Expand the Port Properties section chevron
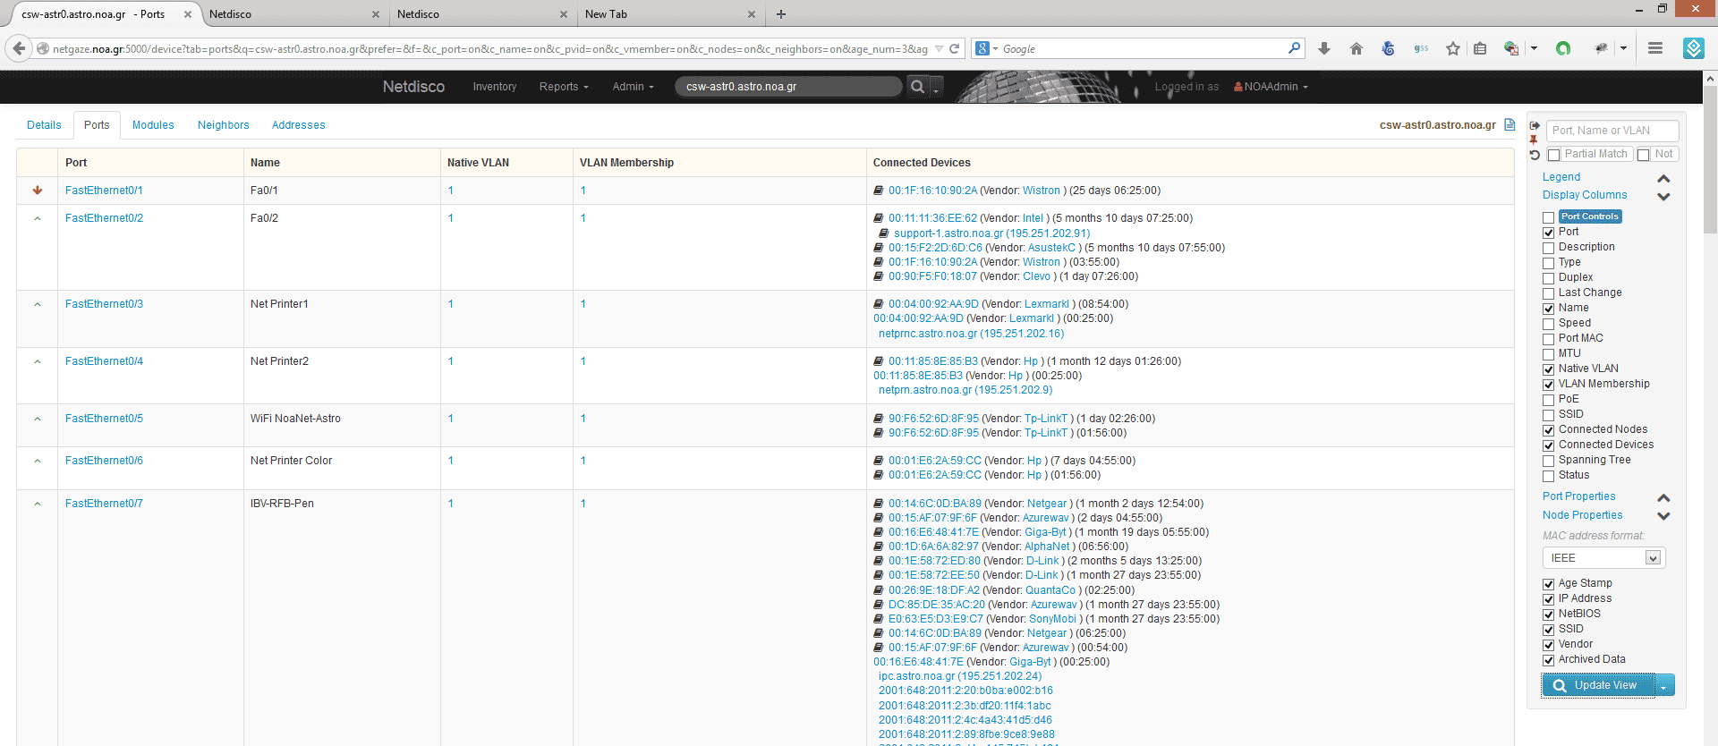The image size is (1718, 746). 1663,497
